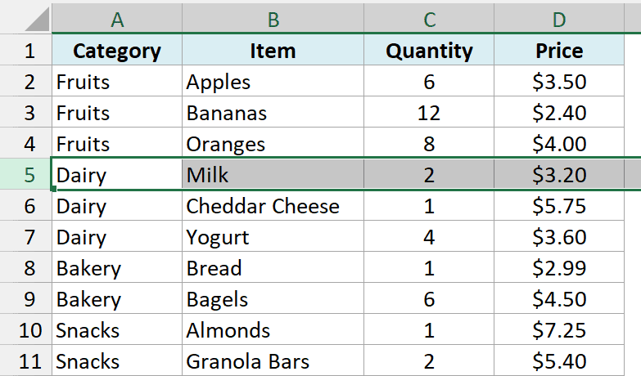Select the Cheddar Cheese cell
The height and width of the screenshot is (376, 641).
[273, 206]
